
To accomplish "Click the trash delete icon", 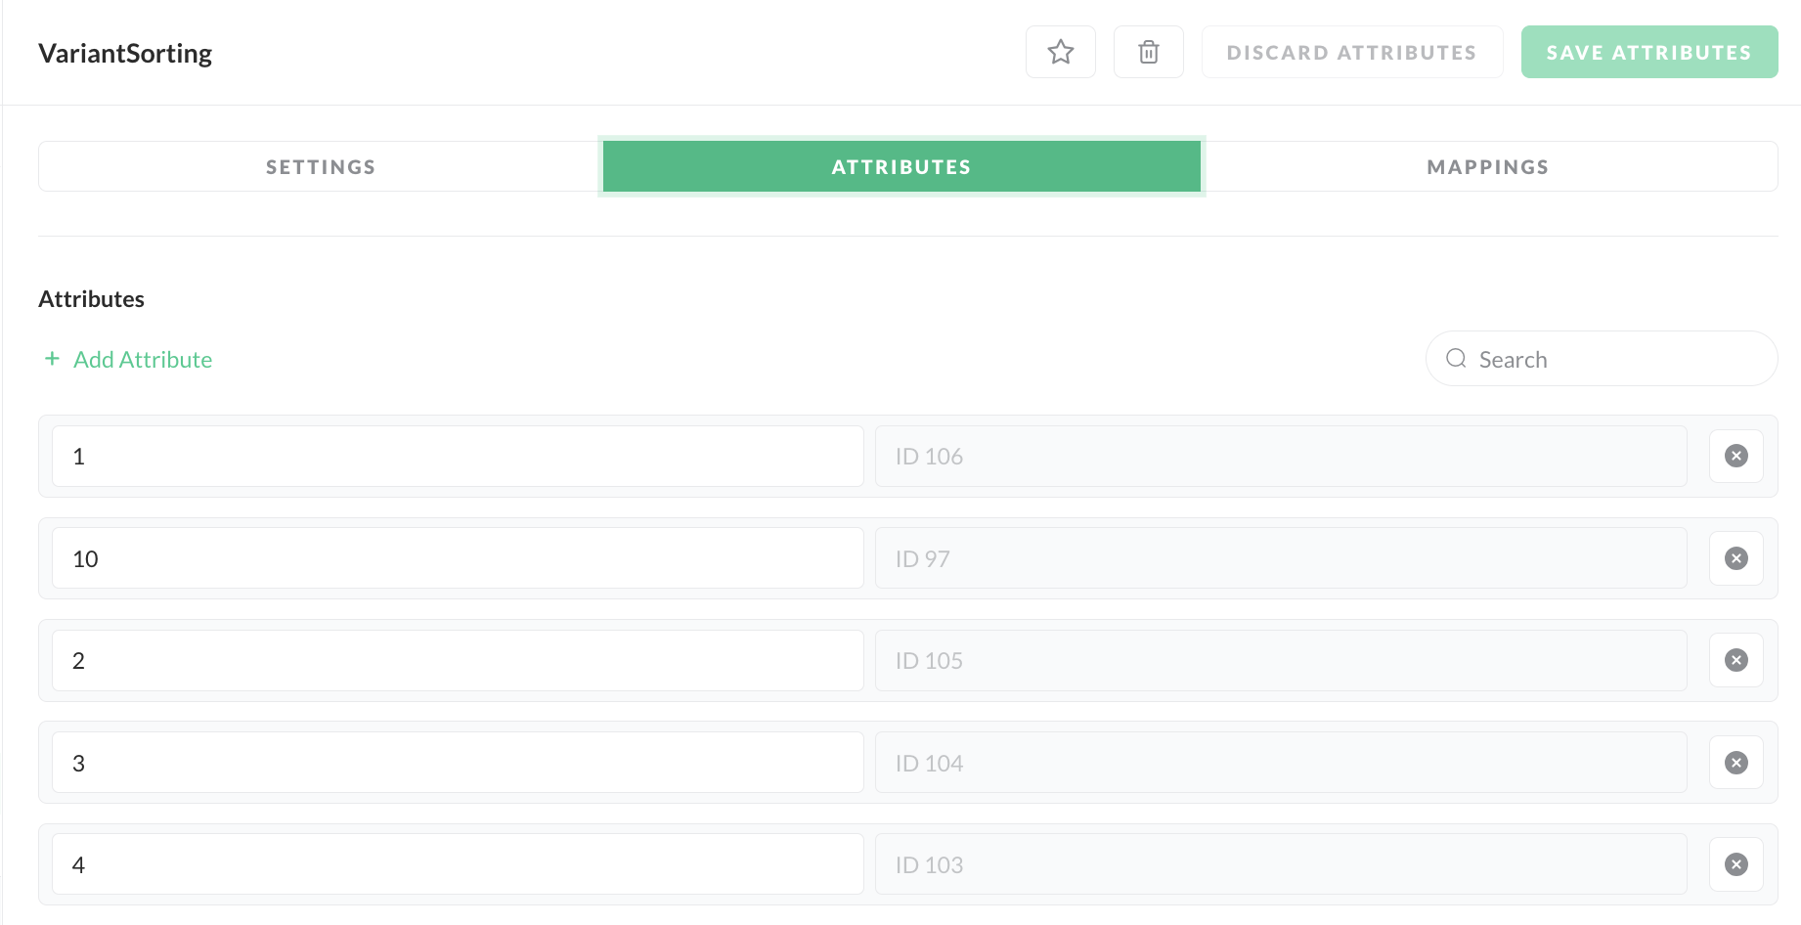I will pos(1149,52).
